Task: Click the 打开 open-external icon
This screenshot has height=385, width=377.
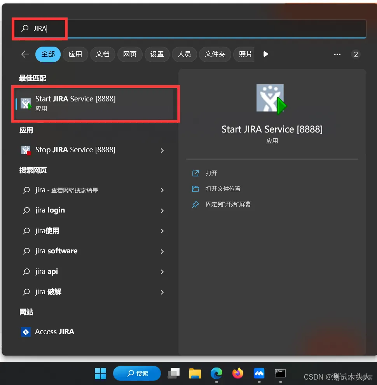Action: [195, 173]
